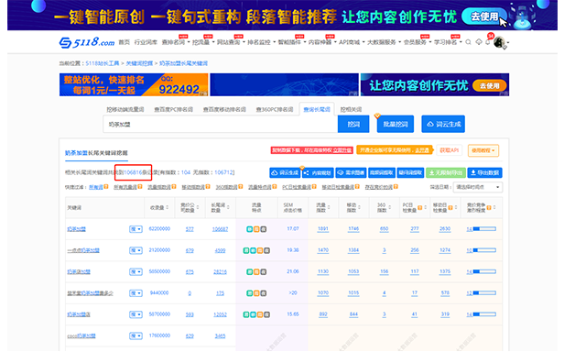Image resolution: width=575 pixels, height=352 pixels.
Task: Click the help icon in 竞价竞争激烈程度 header
Action: [489, 208]
